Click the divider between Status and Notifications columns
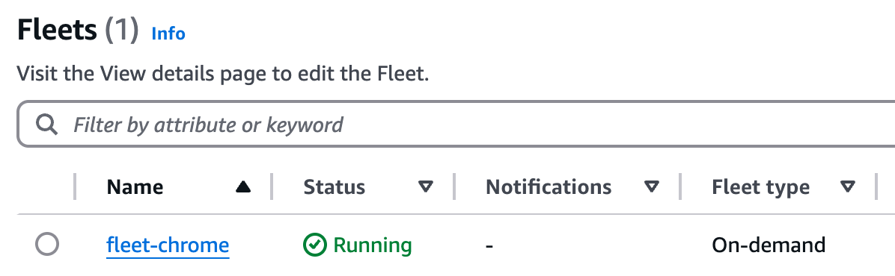Screen dimensions: 895x276 point(454,187)
